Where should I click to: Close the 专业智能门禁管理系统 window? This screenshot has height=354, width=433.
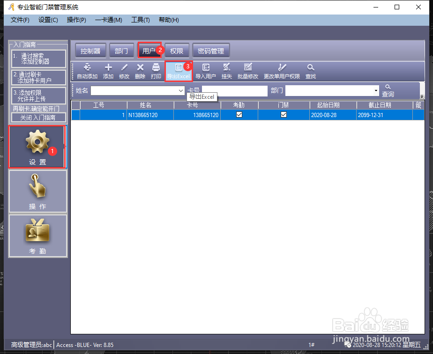coord(418,7)
